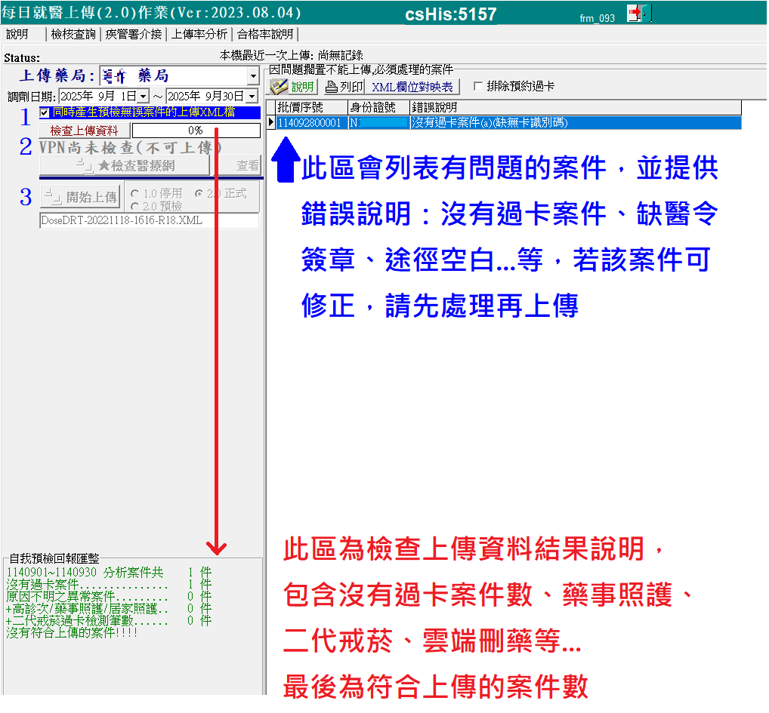This screenshot has width=769, height=713.
Task: Click the DoseDRT XML filename field
Action: tap(148, 221)
